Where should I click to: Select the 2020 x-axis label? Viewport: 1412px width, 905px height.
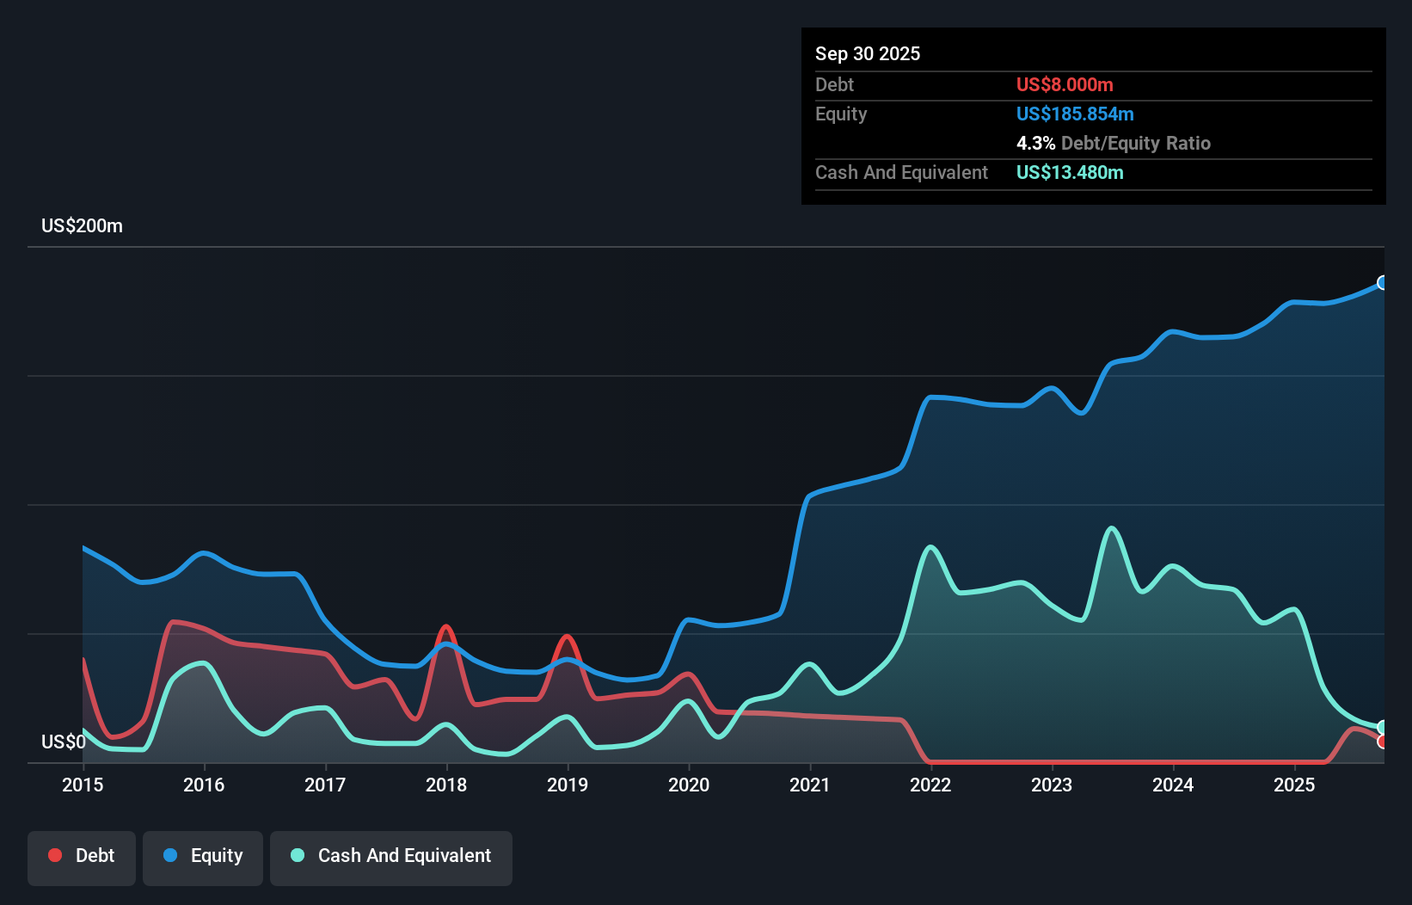(x=689, y=785)
